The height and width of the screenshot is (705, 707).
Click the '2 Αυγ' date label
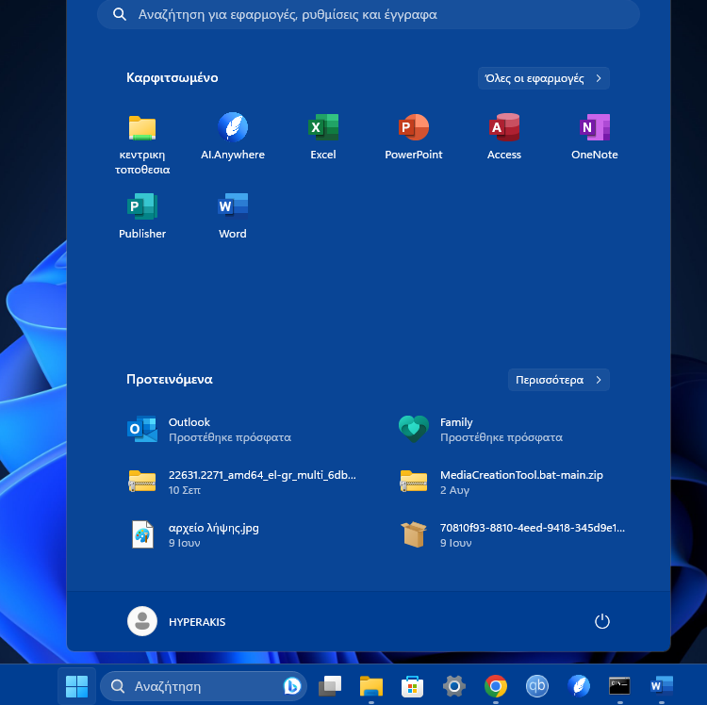454,490
